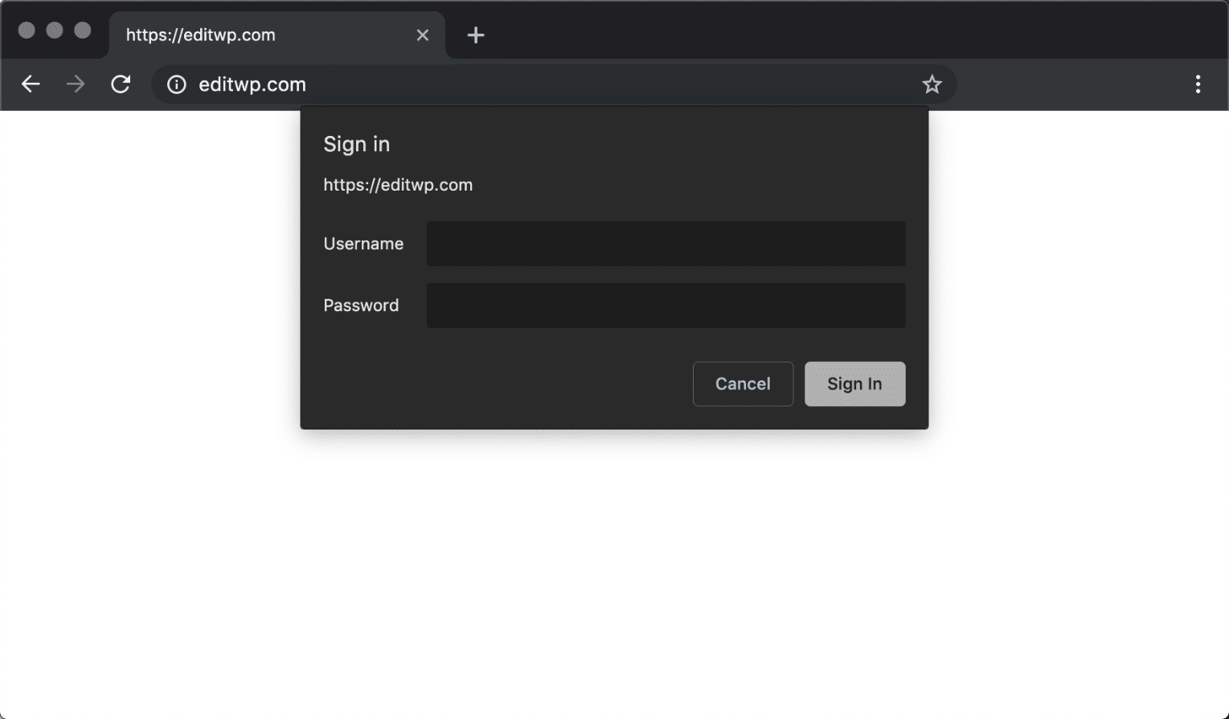The image size is (1229, 719).
Task: Click the address bar to edit the URL
Action: click(482, 84)
